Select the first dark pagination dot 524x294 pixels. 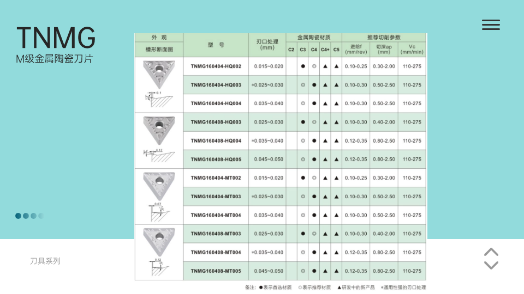pos(18,216)
